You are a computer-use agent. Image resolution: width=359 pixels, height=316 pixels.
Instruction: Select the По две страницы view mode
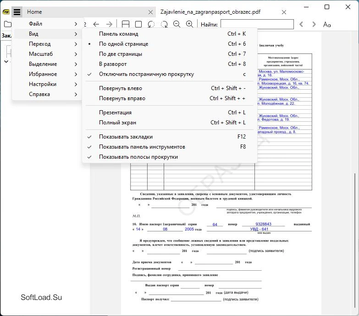click(170, 54)
